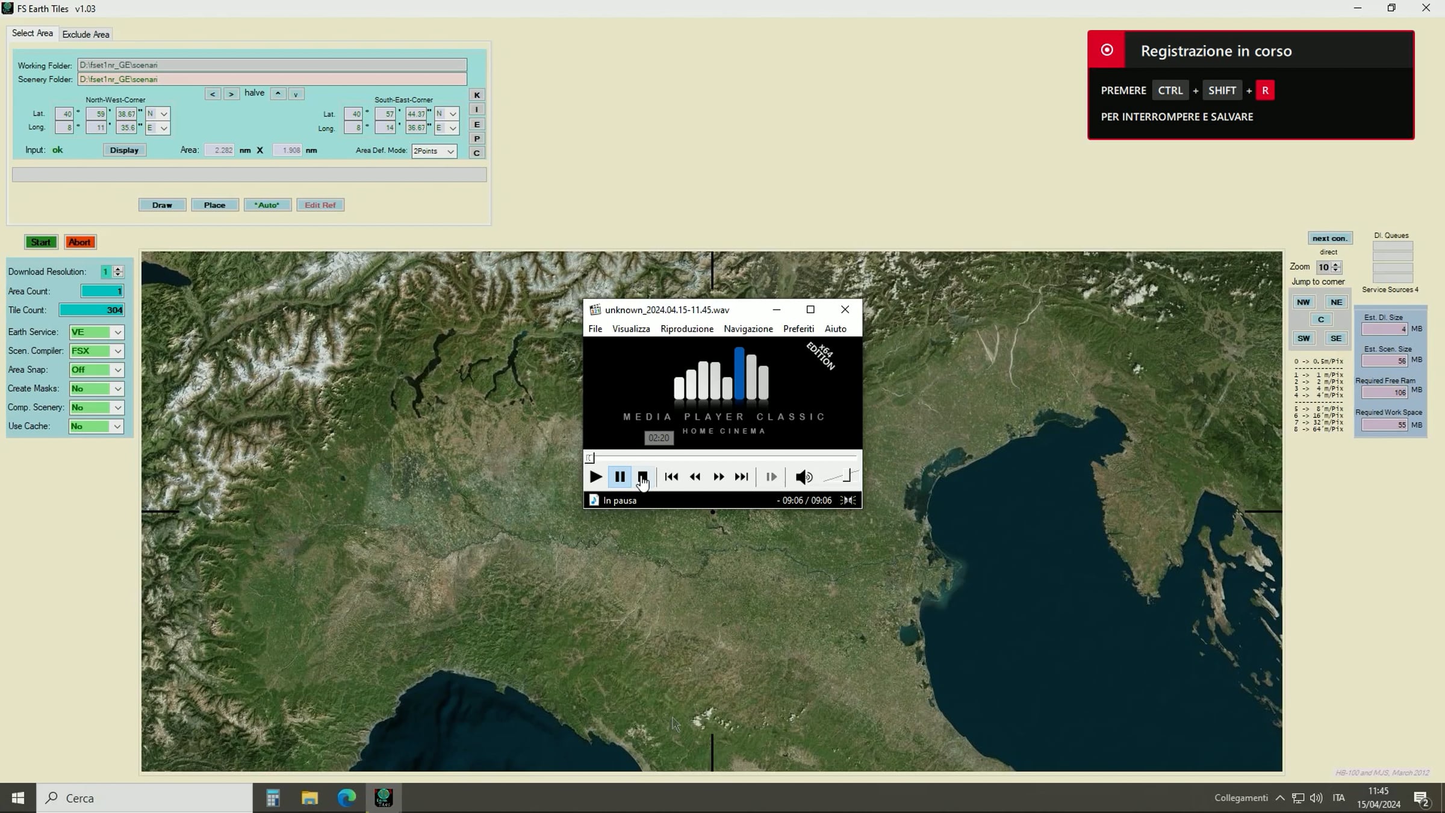Open the Riproduzione menu
This screenshot has width=1445, height=813.
click(686, 329)
